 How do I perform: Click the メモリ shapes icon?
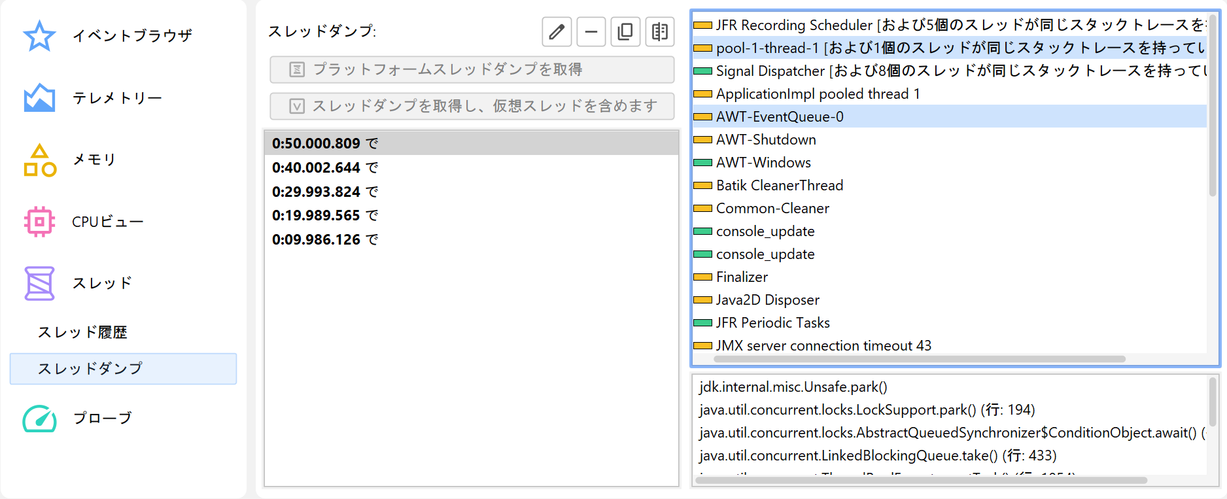coord(39,160)
